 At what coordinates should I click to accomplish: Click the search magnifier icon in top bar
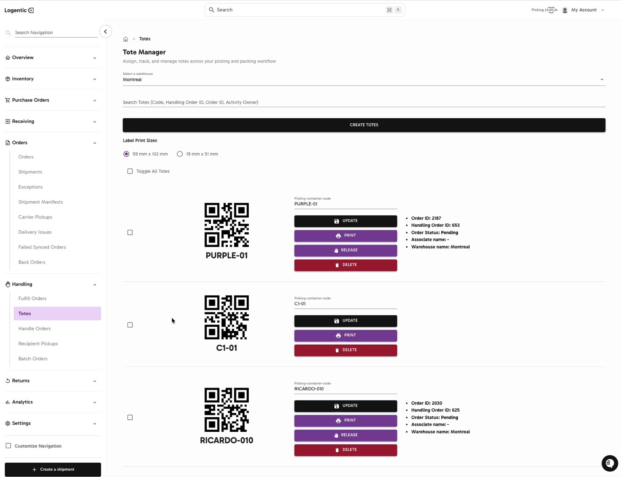click(x=212, y=10)
